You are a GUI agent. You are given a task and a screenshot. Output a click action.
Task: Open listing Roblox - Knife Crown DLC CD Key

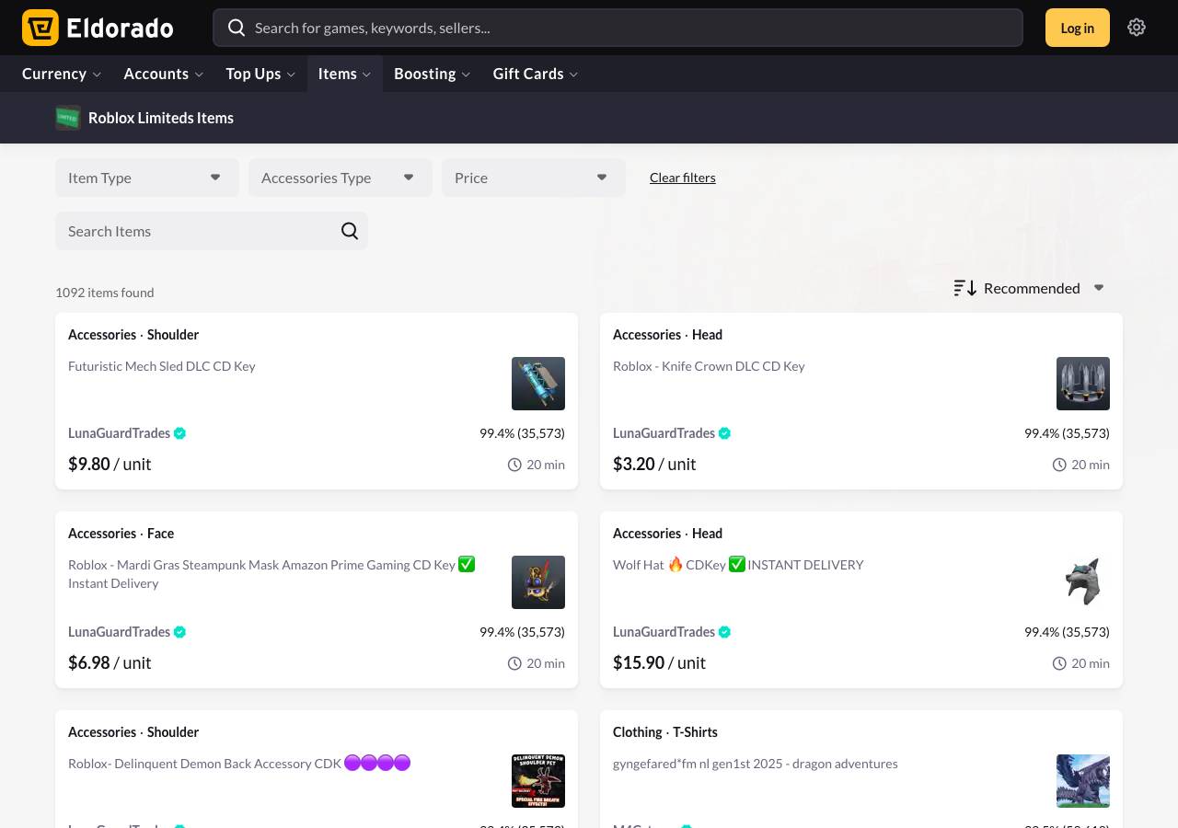coord(709,366)
